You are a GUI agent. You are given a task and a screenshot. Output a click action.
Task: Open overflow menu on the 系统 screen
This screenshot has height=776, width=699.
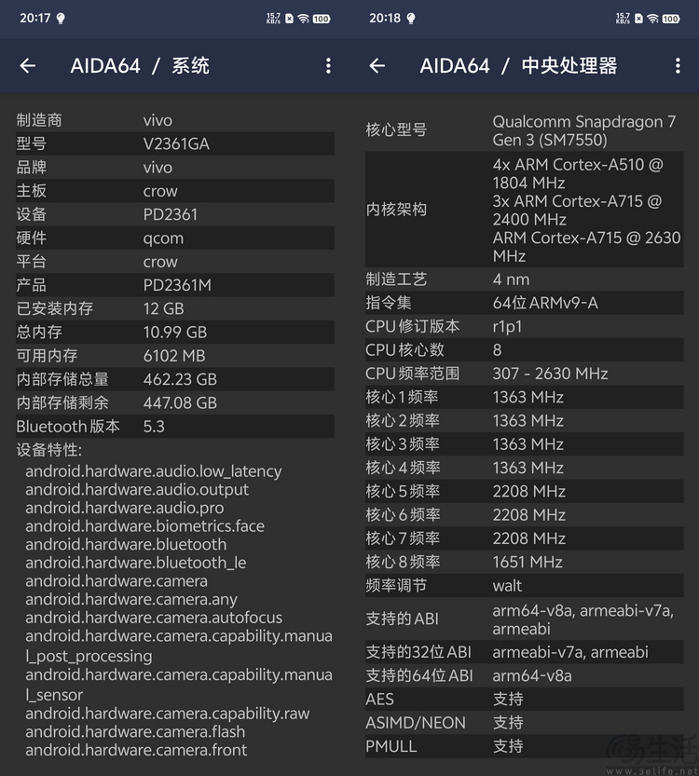328,65
